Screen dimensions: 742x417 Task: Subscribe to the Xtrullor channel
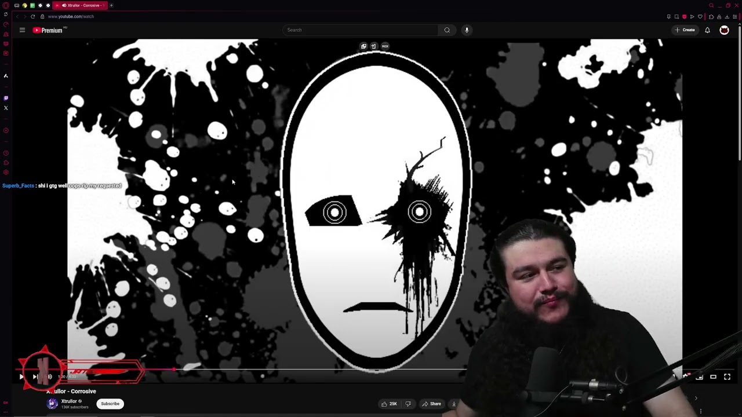(x=110, y=404)
